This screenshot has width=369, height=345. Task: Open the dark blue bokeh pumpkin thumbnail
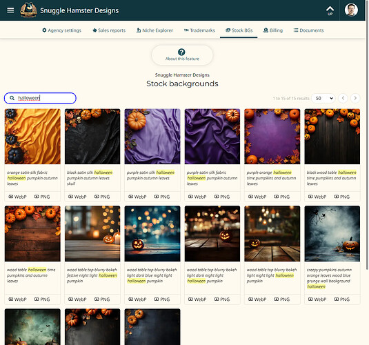tap(152, 234)
